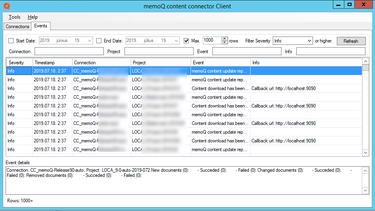Select the first 'Content download has been...' event
The width and height of the screenshot is (375, 211).
[x=220, y=88]
